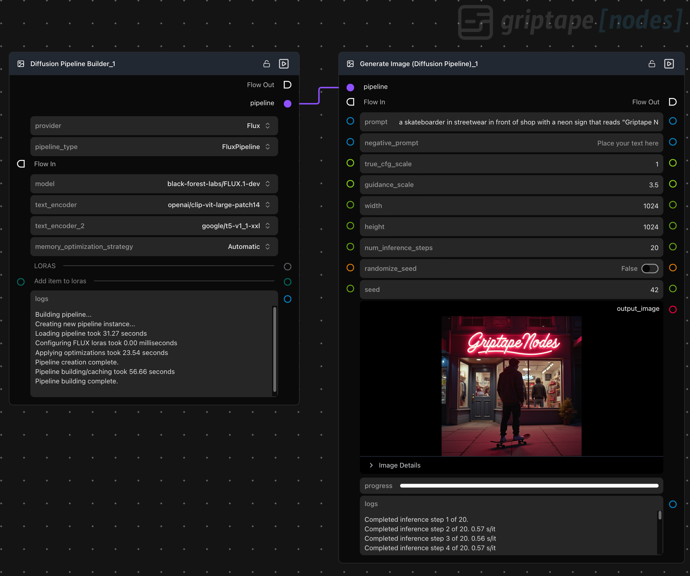
Task: Click Flow In connector on Generate Image
Action: tap(350, 102)
